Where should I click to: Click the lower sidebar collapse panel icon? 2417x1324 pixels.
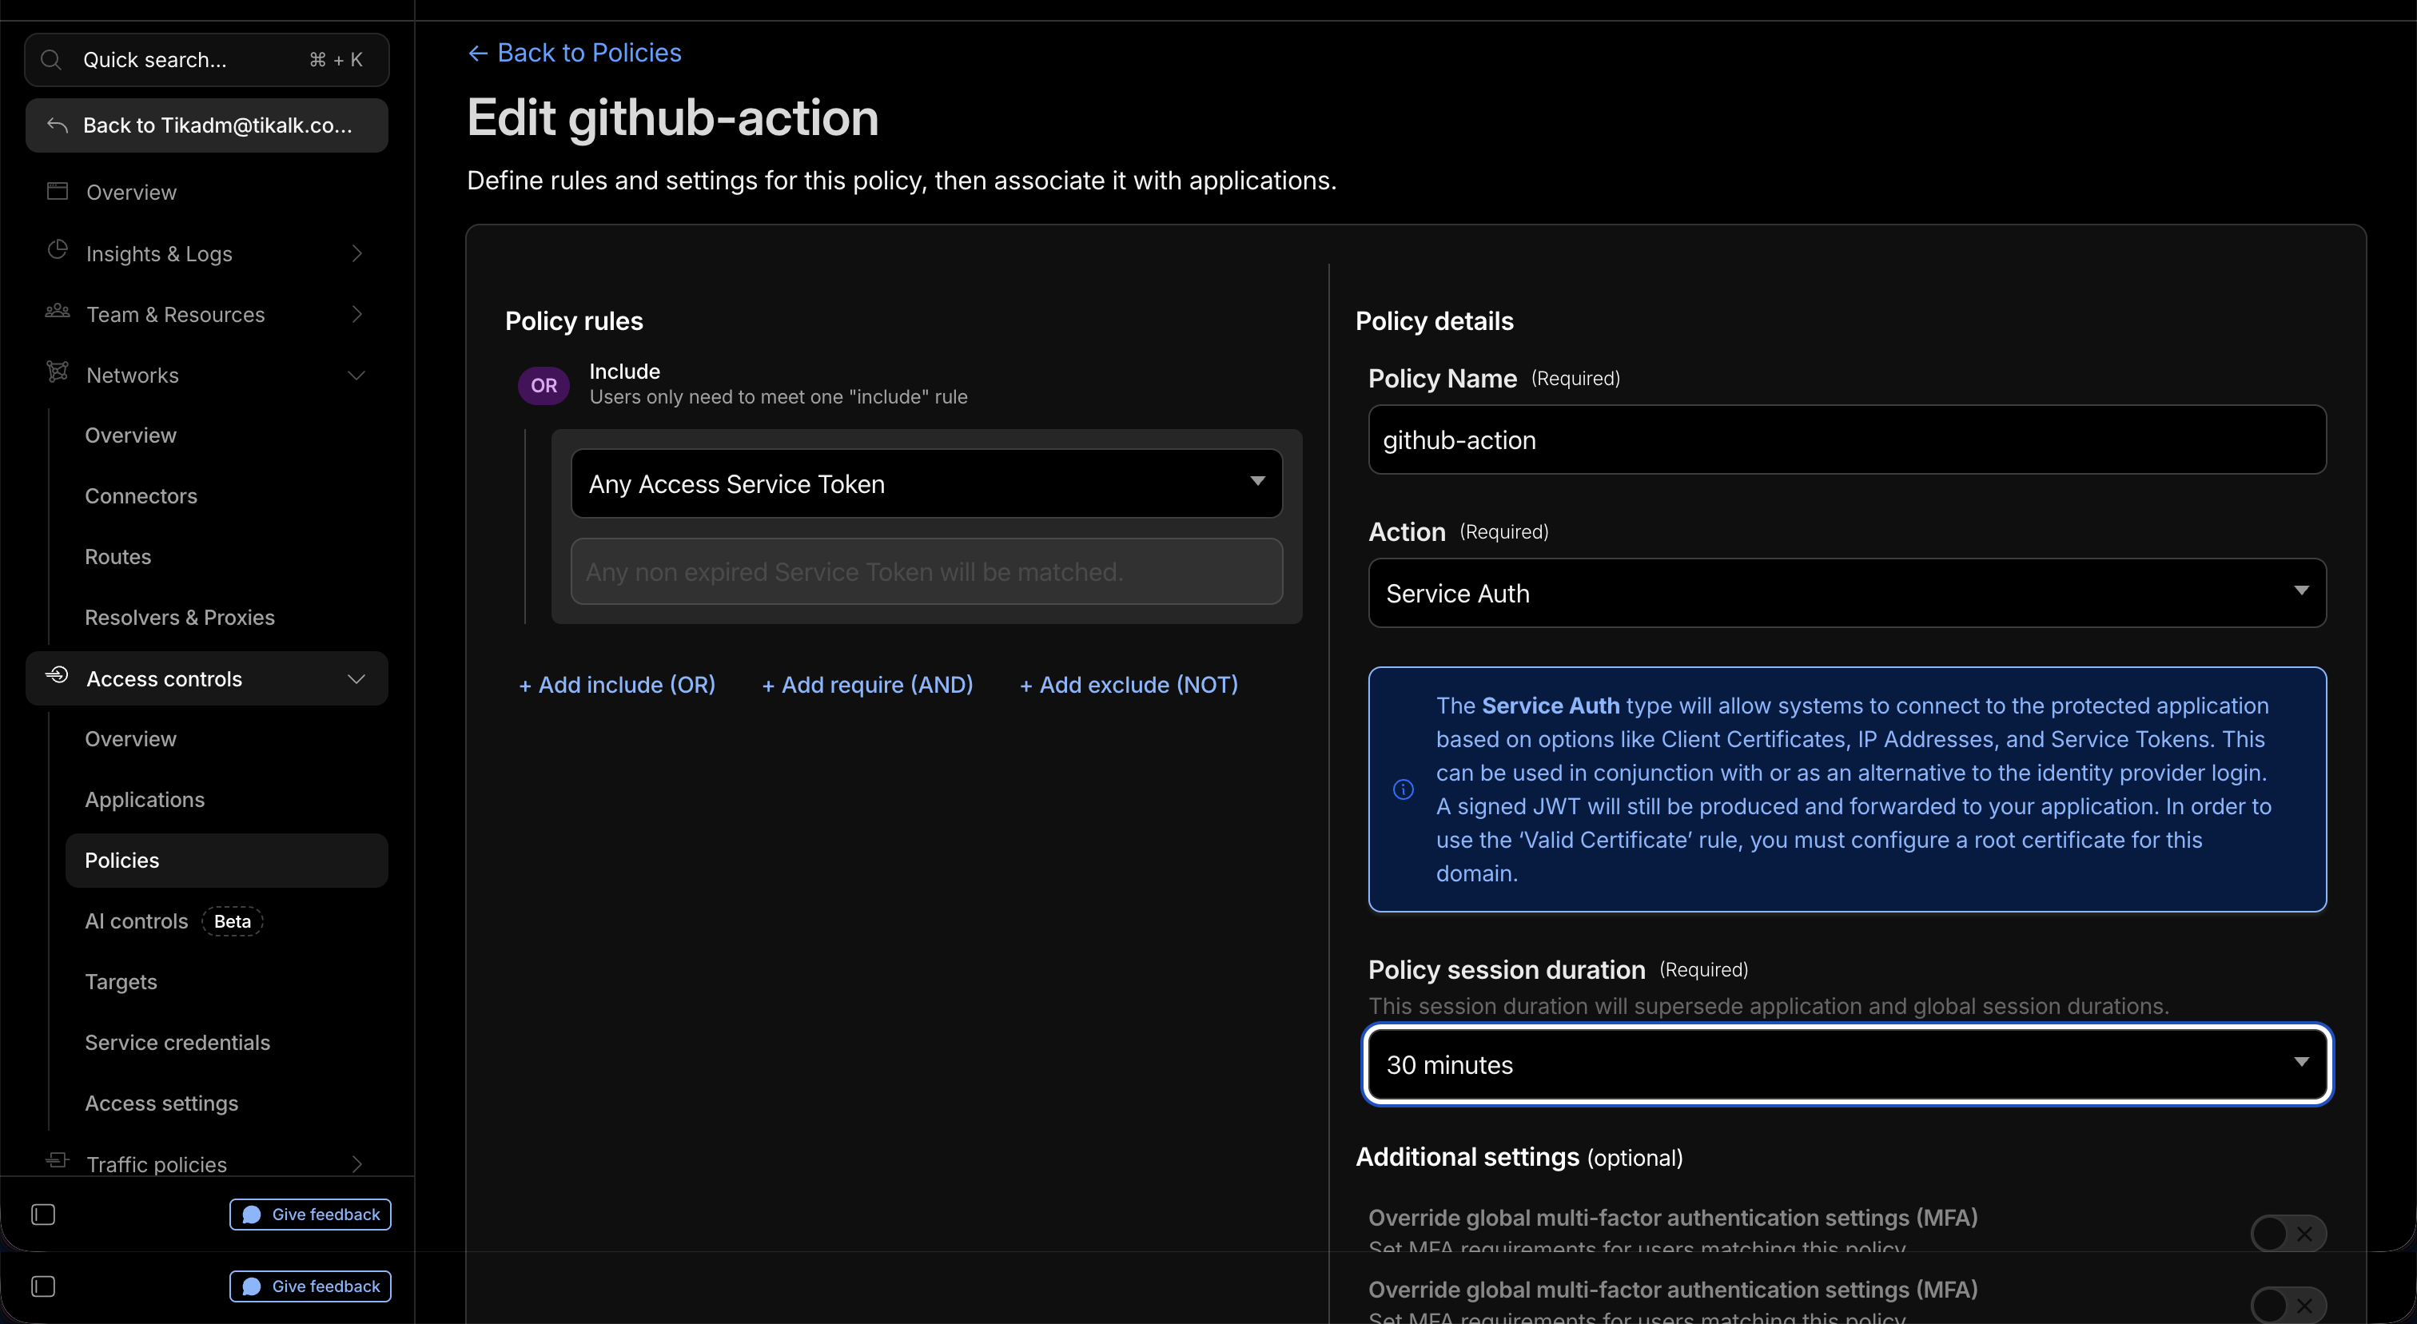coord(43,1286)
